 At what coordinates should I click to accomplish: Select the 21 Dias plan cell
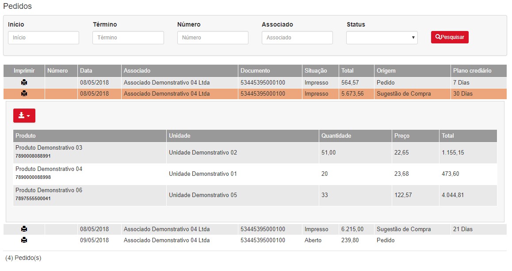[479, 229]
